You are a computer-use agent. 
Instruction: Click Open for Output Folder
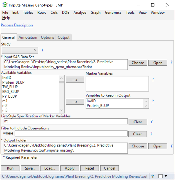pos(158,146)
